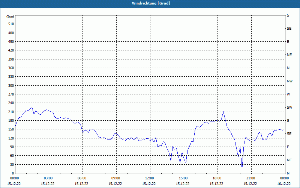Image resolution: width=300 pixels, height=188 pixels.
Task: Click the 90 value on the Grad axis
Action: tap(12, 147)
